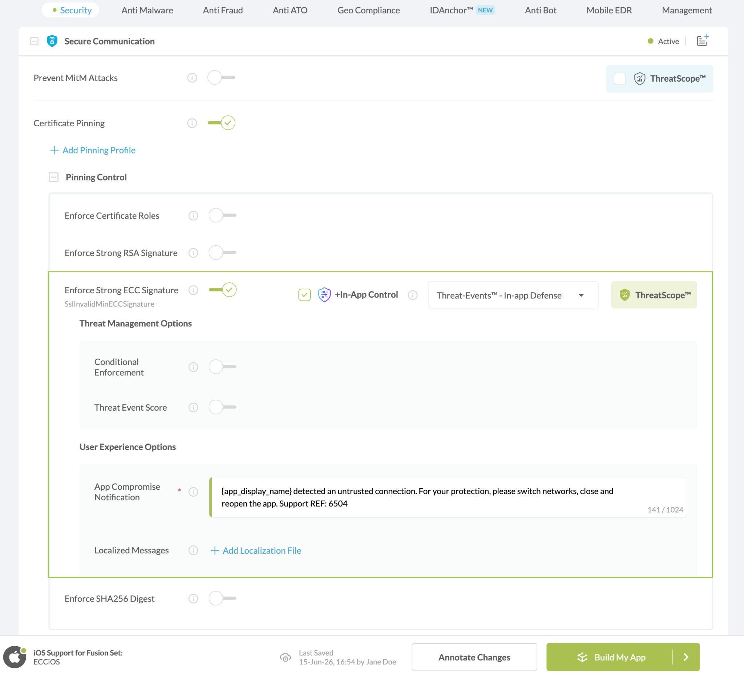The width and height of the screenshot is (744, 676).
Task: Open info for Threat Event Score
Action: (x=193, y=407)
